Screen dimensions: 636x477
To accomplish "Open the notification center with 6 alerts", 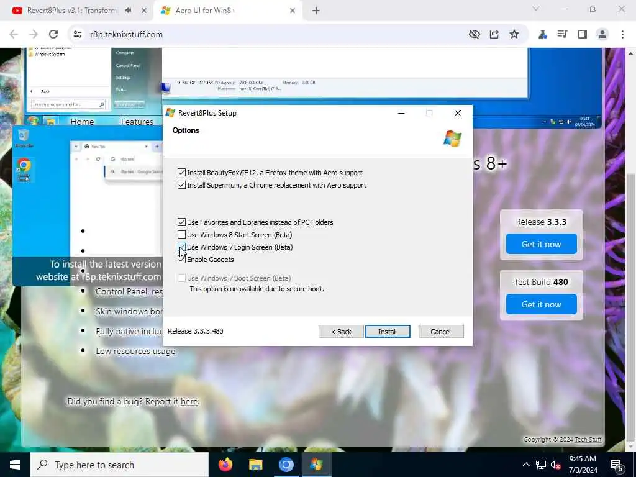I will [x=617, y=465].
